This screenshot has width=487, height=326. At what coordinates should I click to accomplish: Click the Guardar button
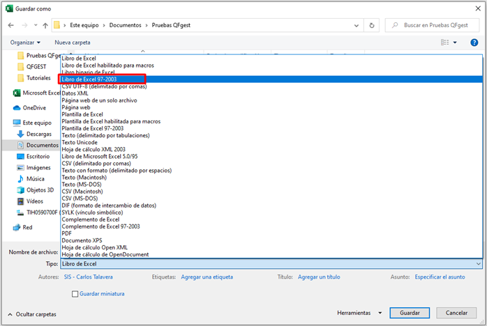click(410, 313)
